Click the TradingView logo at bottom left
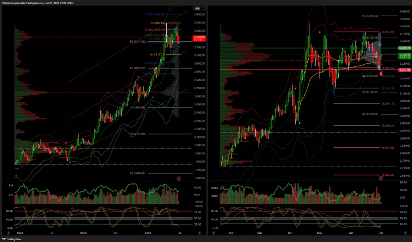 (x=11, y=239)
